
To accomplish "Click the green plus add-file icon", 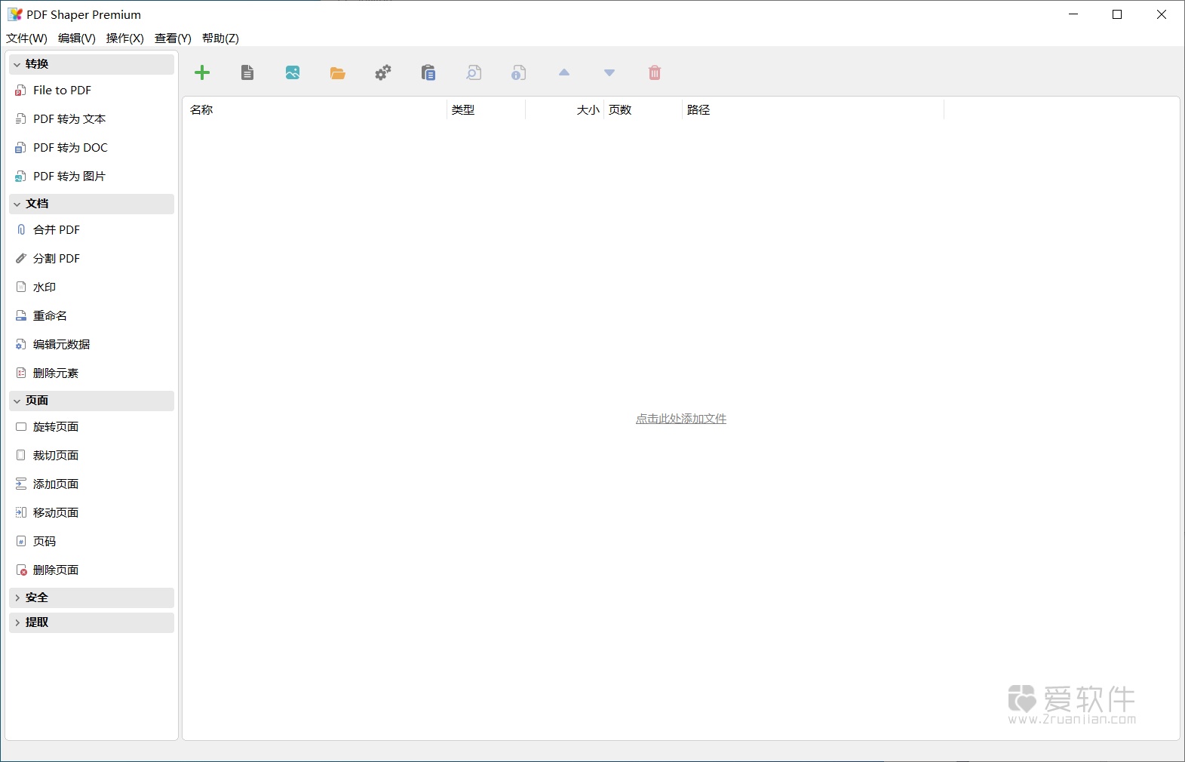I will (x=202, y=72).
